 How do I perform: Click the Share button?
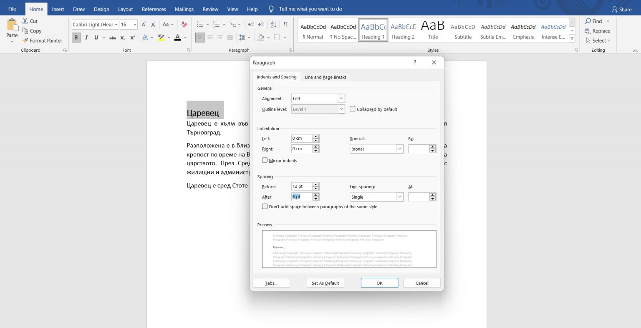(621, 9)
